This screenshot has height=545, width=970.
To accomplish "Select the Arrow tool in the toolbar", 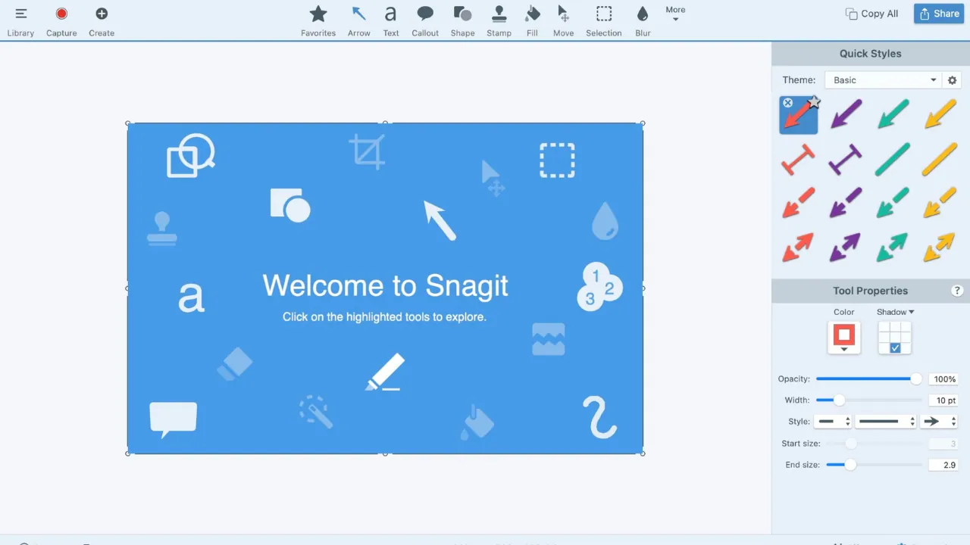I will coord(359,21).
